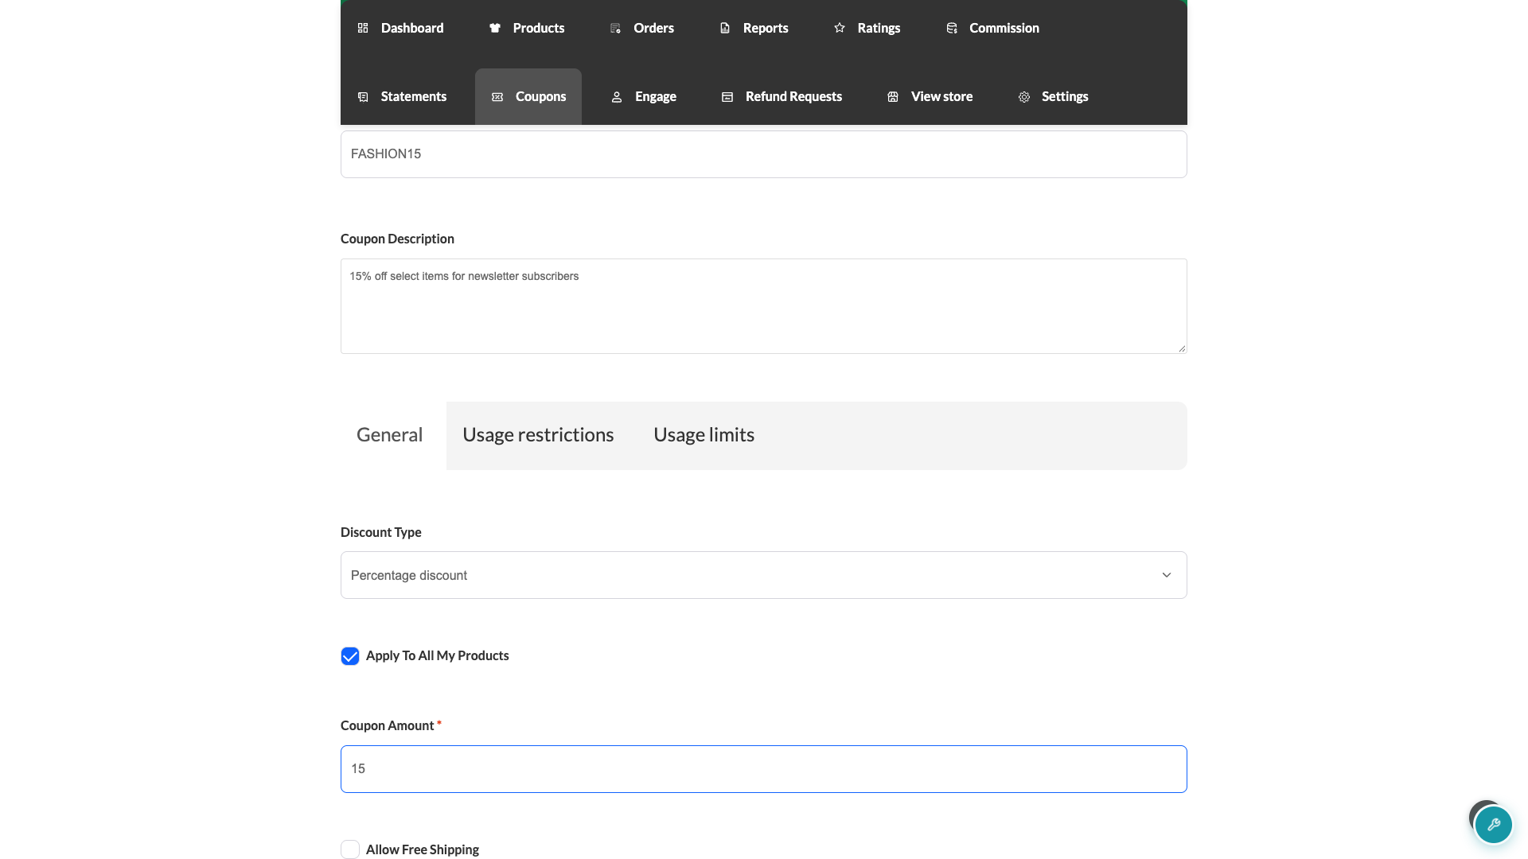This screenshot has width=1528, height=859.
Task: Switch to the General tab
Action: [390, 435]
